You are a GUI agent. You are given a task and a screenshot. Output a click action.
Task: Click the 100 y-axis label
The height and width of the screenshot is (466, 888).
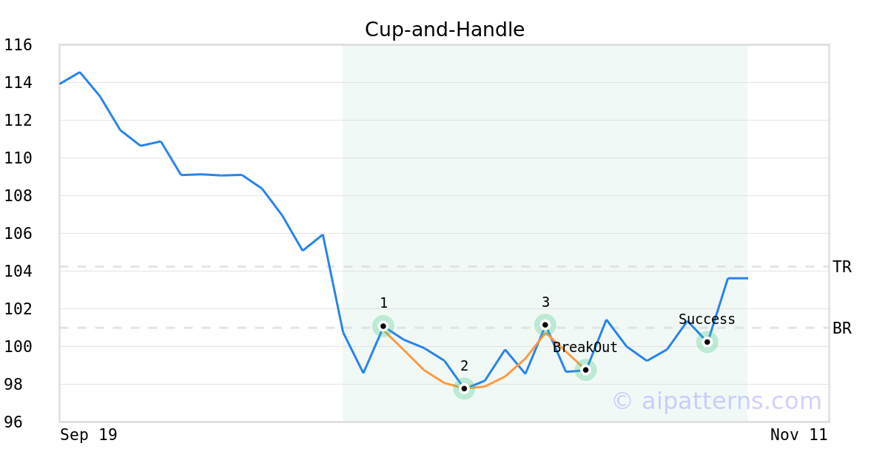coord(18,347)
